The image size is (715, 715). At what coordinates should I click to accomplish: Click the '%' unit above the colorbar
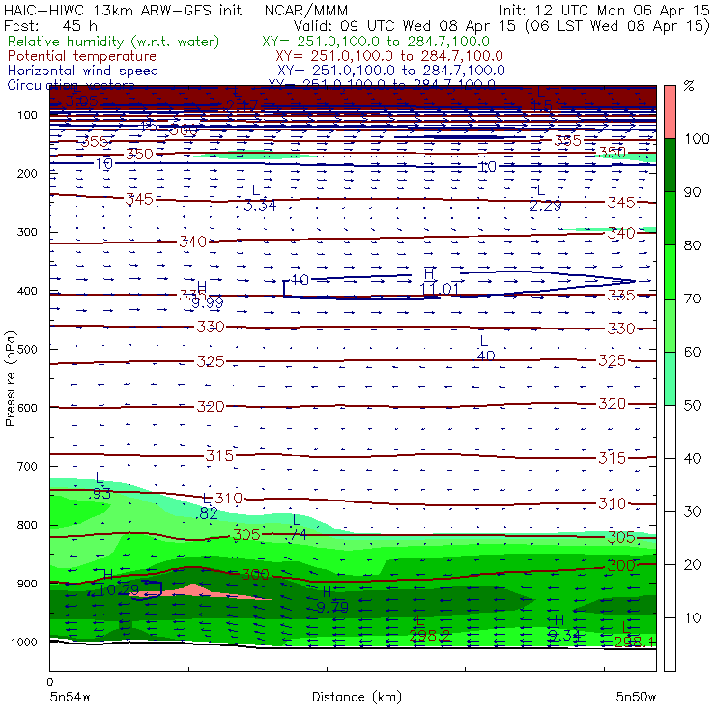point(690,86)
